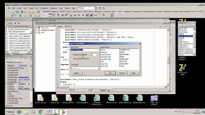The width and height of the screenshot is (205, 115).
Task: Click Cancel in Input Mask Editor
Action: pyautogui.click(x=122, y=73)
